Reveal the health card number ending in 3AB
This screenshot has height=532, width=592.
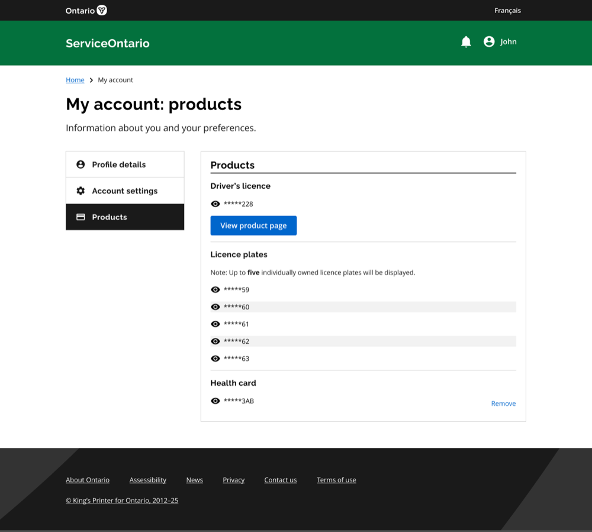(x=215, y=401)
